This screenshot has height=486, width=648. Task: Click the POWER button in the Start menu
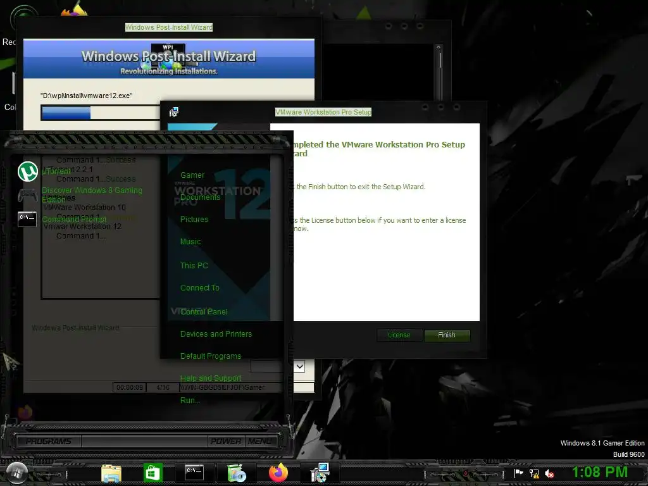tap(226, 441)
